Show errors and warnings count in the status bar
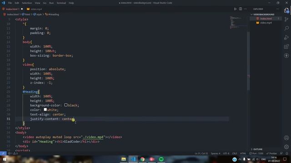This screenshot has height=163, width=291. [x=13, y=153]
